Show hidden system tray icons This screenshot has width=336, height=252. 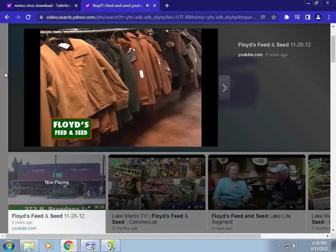tap(279, 246)
